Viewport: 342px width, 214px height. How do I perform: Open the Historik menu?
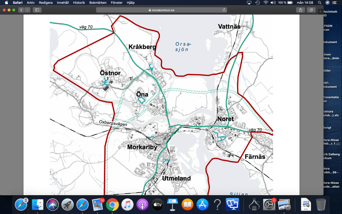(x=79, y=3)
